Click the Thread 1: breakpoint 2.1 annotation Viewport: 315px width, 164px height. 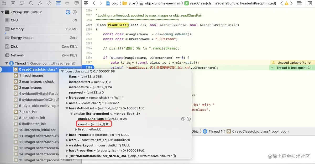292,68
